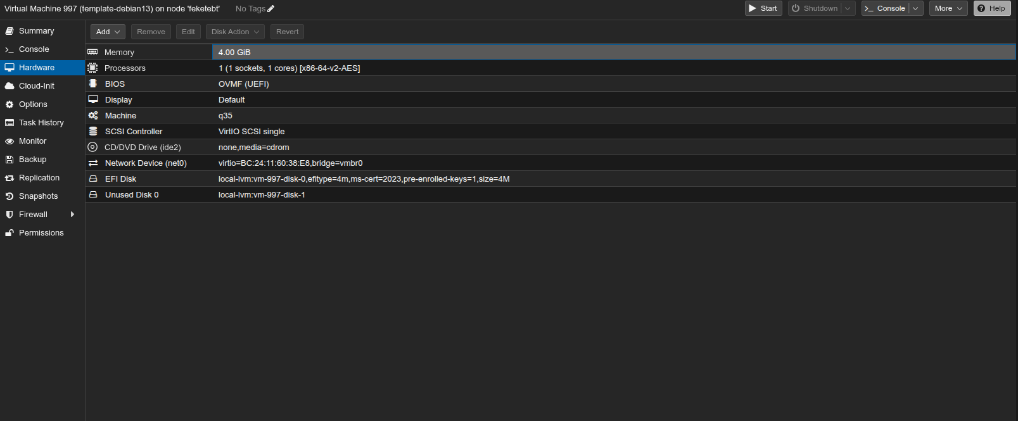1018x421 pixels.
Task: Select the 'OVMF (UEFI)' BIOS value
Action: coord(244,84)
